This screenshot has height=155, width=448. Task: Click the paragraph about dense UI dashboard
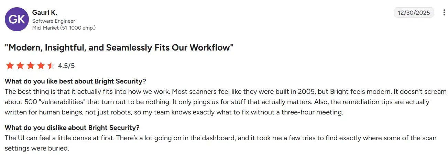tap(220, 143)
